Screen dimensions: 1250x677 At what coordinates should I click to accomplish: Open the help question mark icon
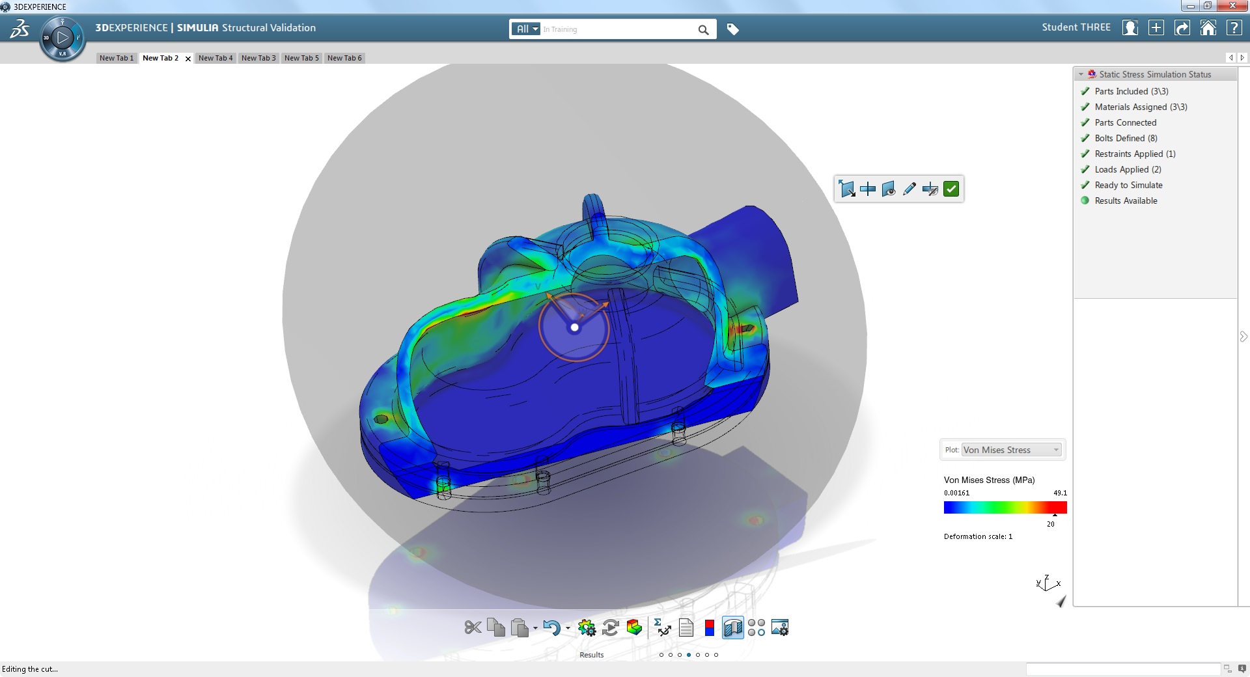[1234, 27]
